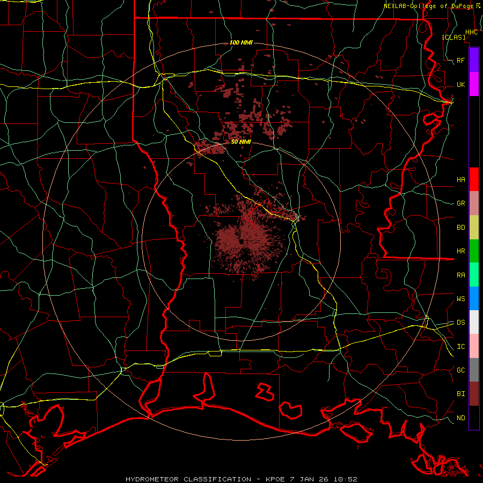Click the ND black legend swatch

pos(474,418)
